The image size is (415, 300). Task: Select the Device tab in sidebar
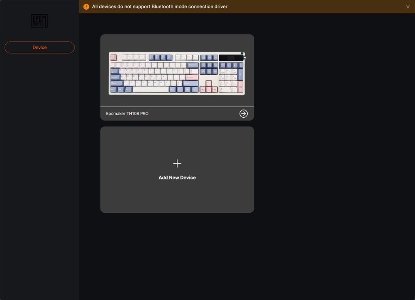pos(40,47)
